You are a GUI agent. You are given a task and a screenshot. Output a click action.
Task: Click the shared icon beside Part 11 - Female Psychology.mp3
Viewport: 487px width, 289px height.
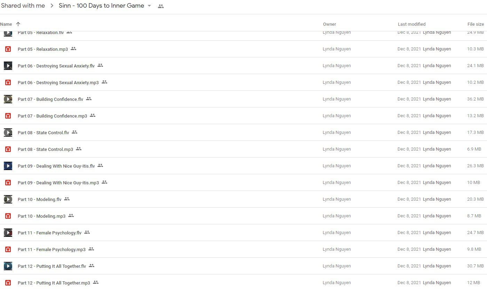(91, 249)
